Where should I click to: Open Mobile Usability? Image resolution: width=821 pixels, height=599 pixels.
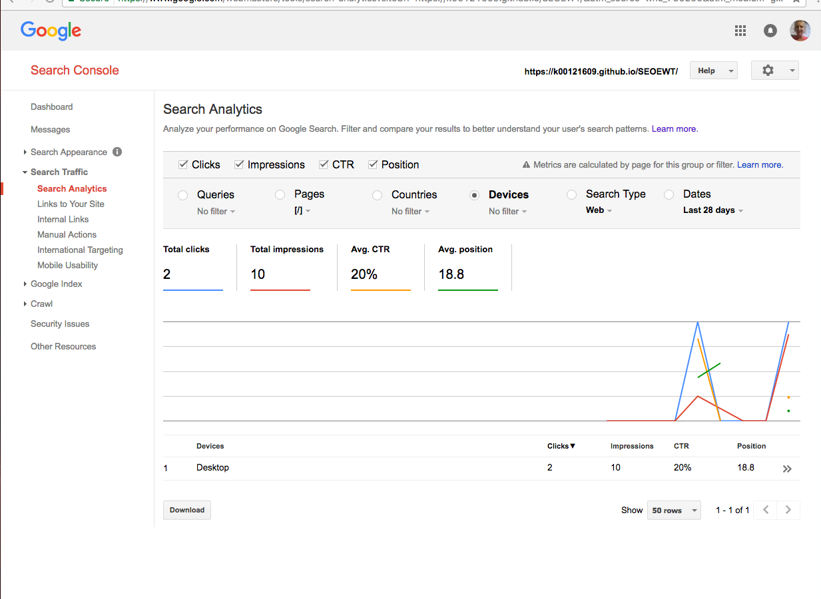pyautogui.click(x=67, y=265)
